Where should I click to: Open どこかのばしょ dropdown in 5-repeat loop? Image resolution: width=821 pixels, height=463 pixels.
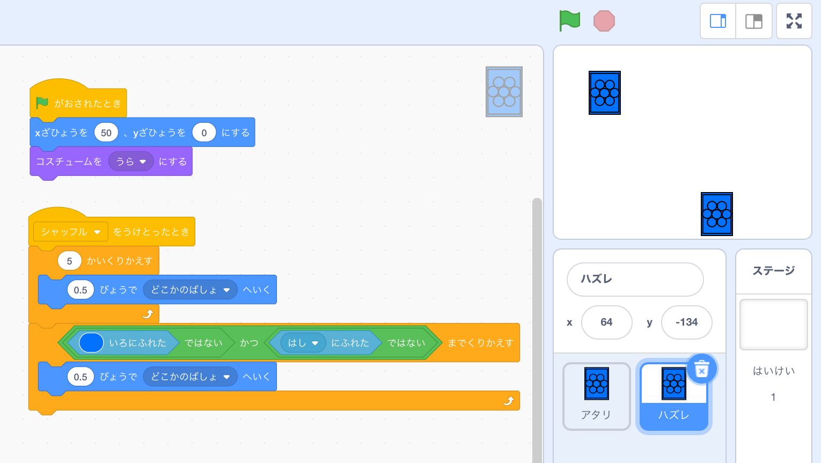[190, 290]
